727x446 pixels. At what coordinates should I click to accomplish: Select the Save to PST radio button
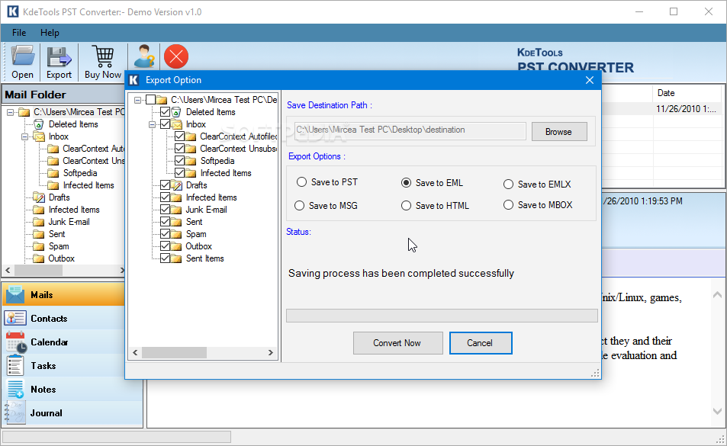[301, 182]
